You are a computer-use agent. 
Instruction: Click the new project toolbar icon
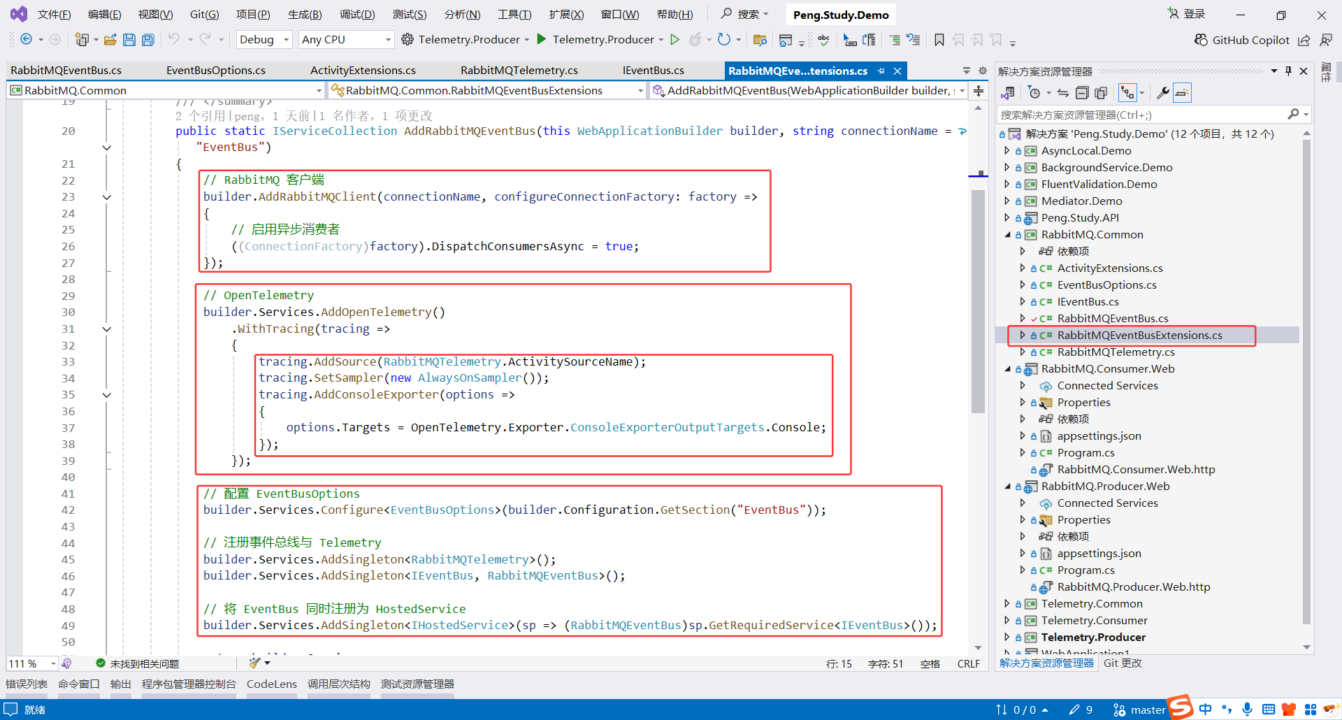82,39
